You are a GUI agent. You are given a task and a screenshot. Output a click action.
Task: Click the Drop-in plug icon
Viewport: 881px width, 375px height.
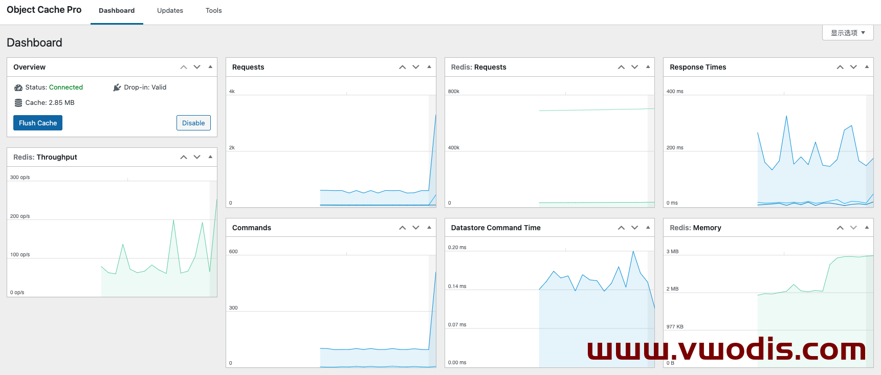(x=117, y=87)
